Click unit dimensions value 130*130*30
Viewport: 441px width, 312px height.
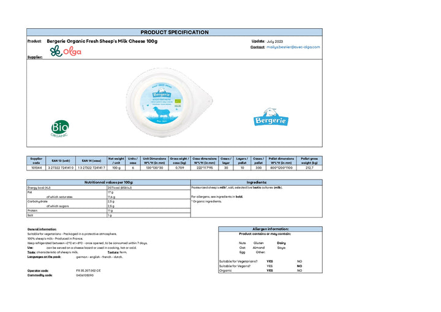coord(154,168)
